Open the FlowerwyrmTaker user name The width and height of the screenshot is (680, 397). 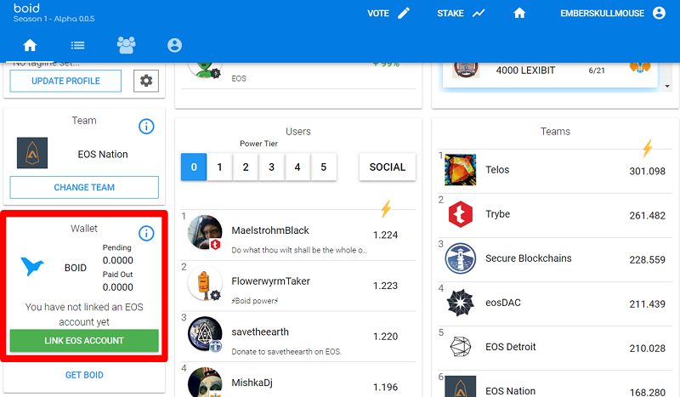coord(270,281)
